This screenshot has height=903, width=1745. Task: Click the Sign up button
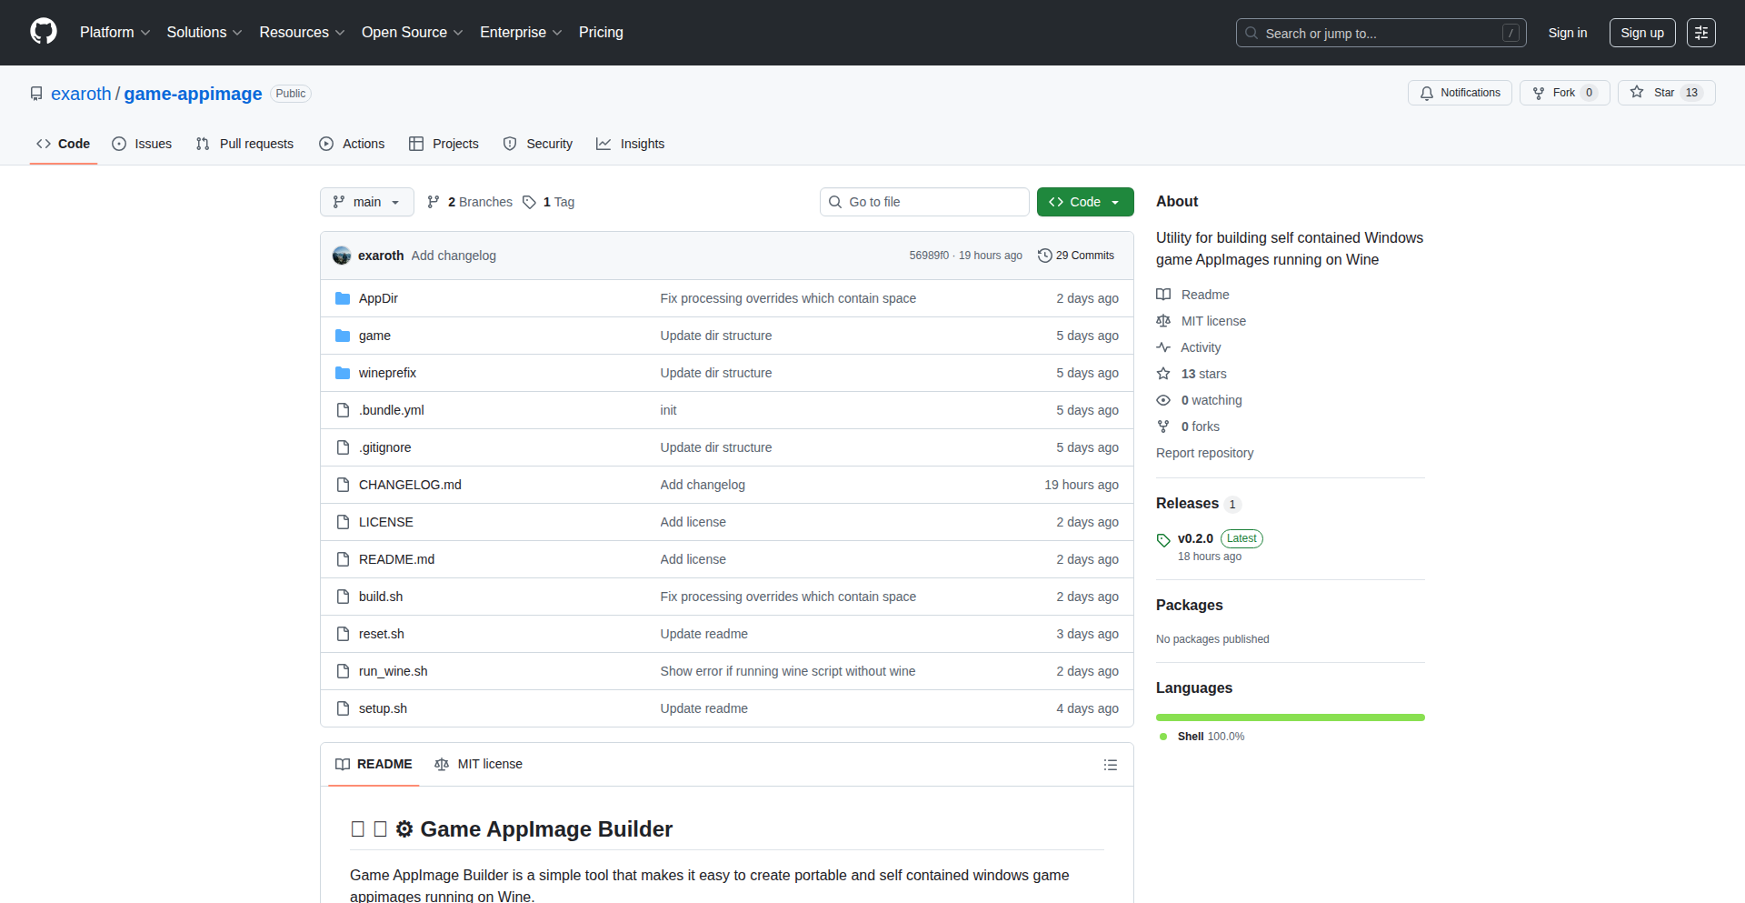pos(1642,33)
